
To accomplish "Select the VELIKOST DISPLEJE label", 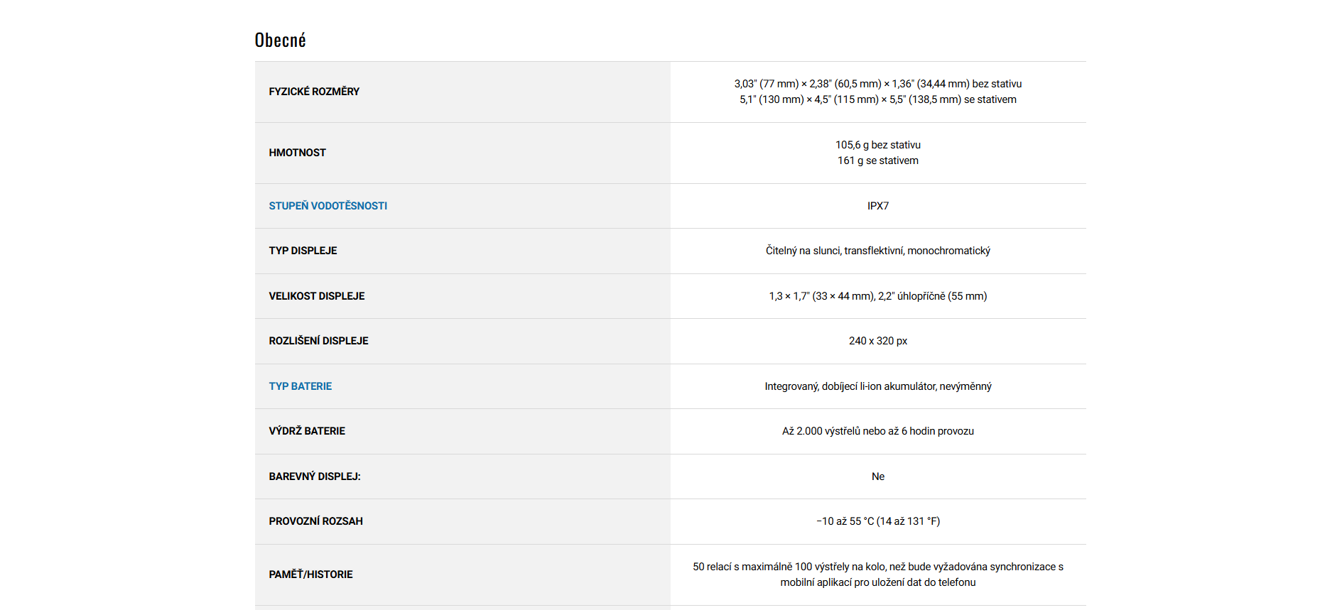I will point(316,296).
